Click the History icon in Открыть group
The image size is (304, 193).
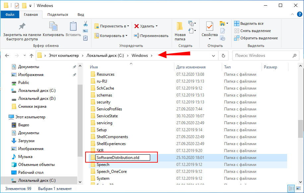coord(222,38)
